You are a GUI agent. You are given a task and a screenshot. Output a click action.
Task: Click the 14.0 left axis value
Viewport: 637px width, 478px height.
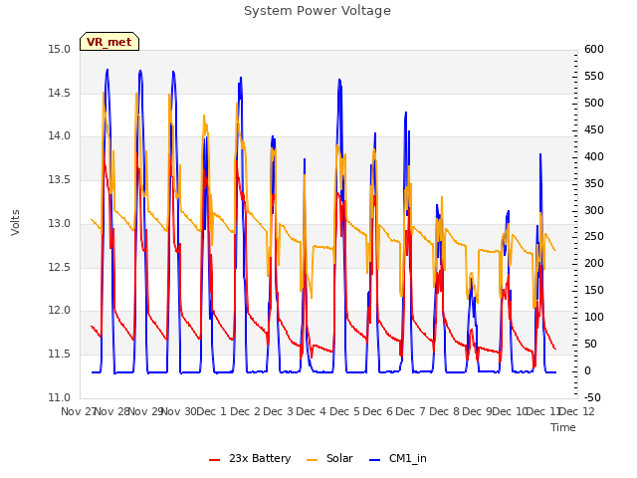tap(59, 136)
